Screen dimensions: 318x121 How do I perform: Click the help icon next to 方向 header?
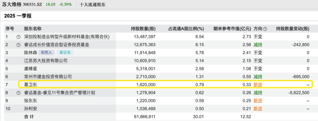265,29
